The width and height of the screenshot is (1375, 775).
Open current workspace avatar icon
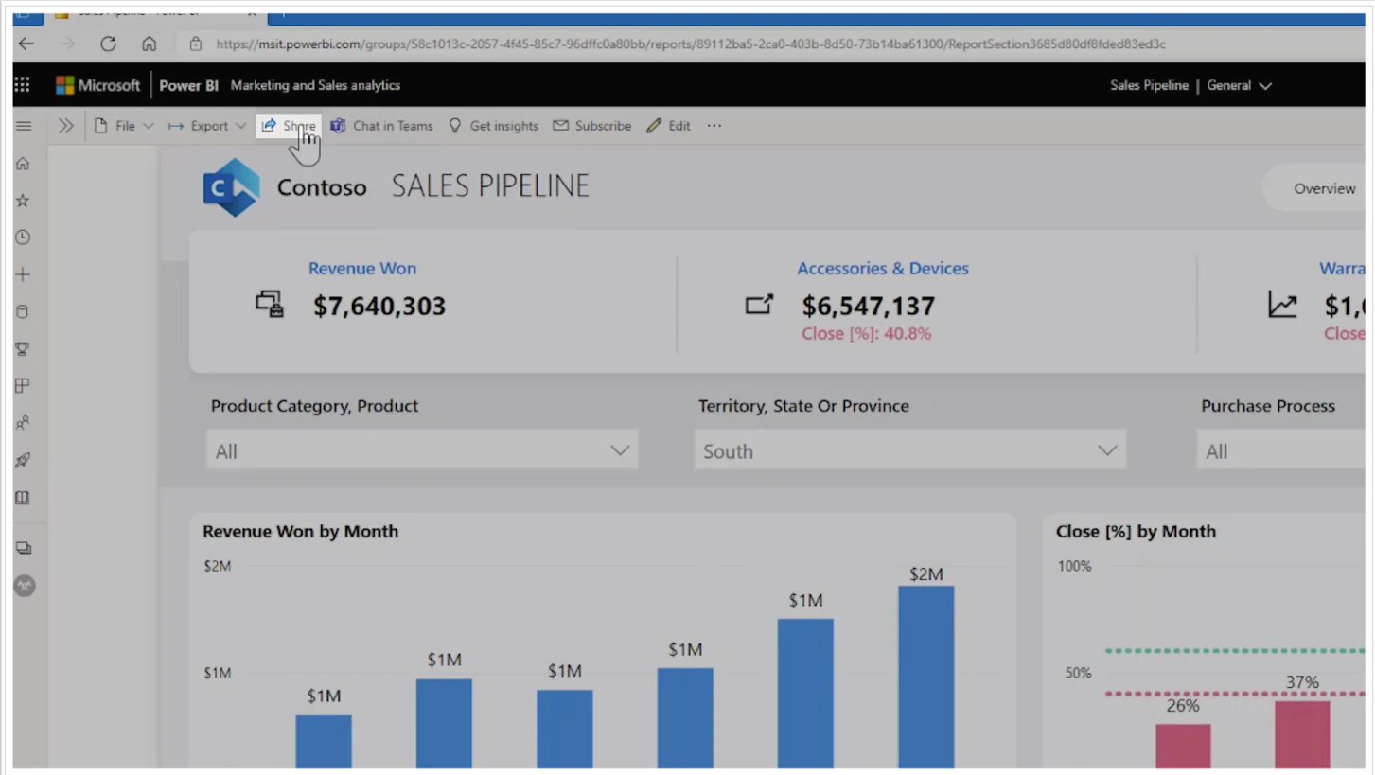[25, 586]
